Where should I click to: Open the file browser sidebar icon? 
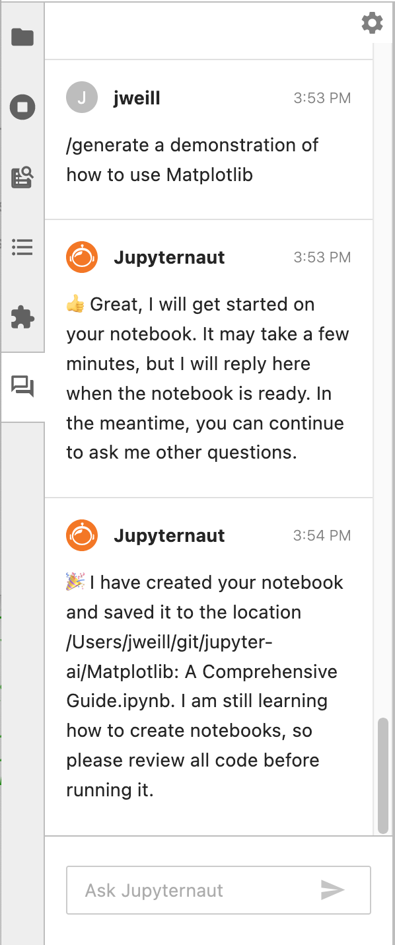[22, 37]
